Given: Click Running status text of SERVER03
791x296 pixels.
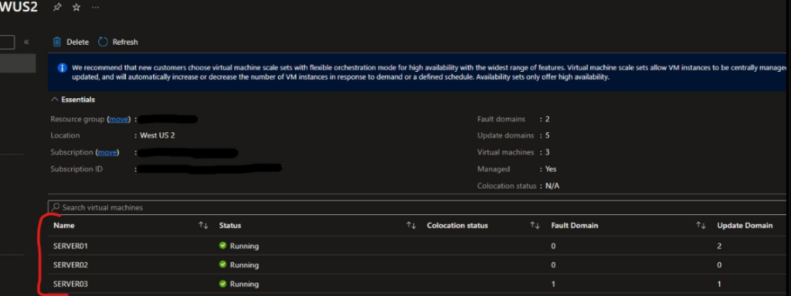Looking at the screenshot, I should click(244, 284).
